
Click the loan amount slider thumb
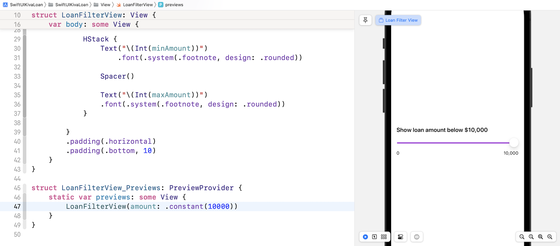click(x=514, y=143)
